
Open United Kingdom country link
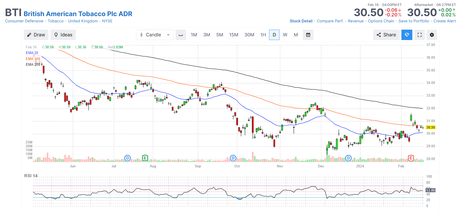(x=83, y=21)
